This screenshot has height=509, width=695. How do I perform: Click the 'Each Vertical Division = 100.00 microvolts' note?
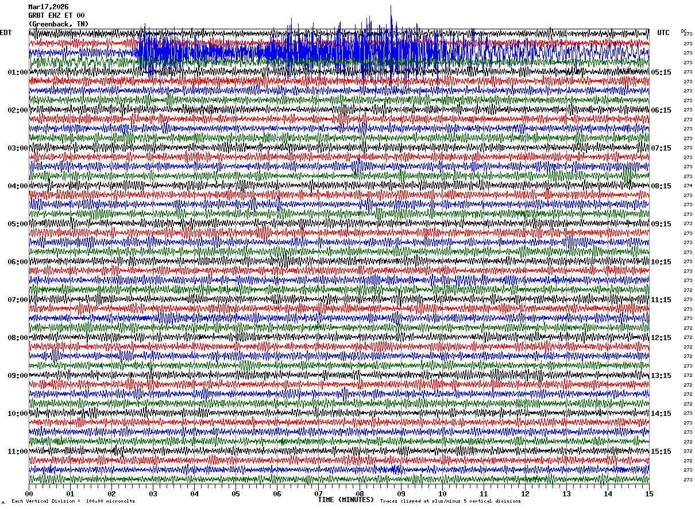(74, 501)
